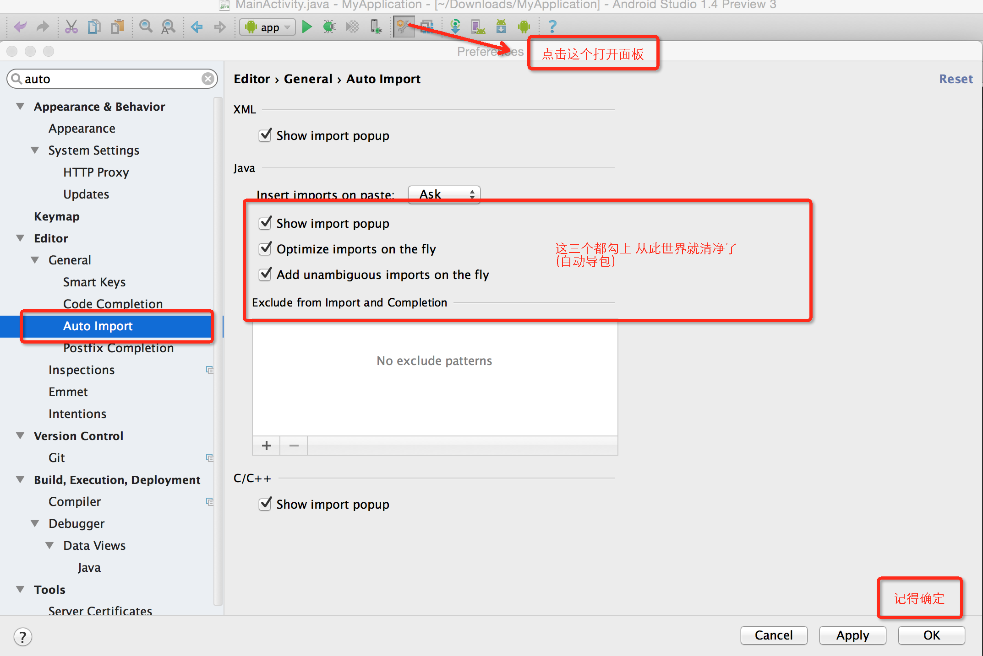Cut selection using the scissors icon
The width and height of the screenshot is (983, 656).
[71, 27]
